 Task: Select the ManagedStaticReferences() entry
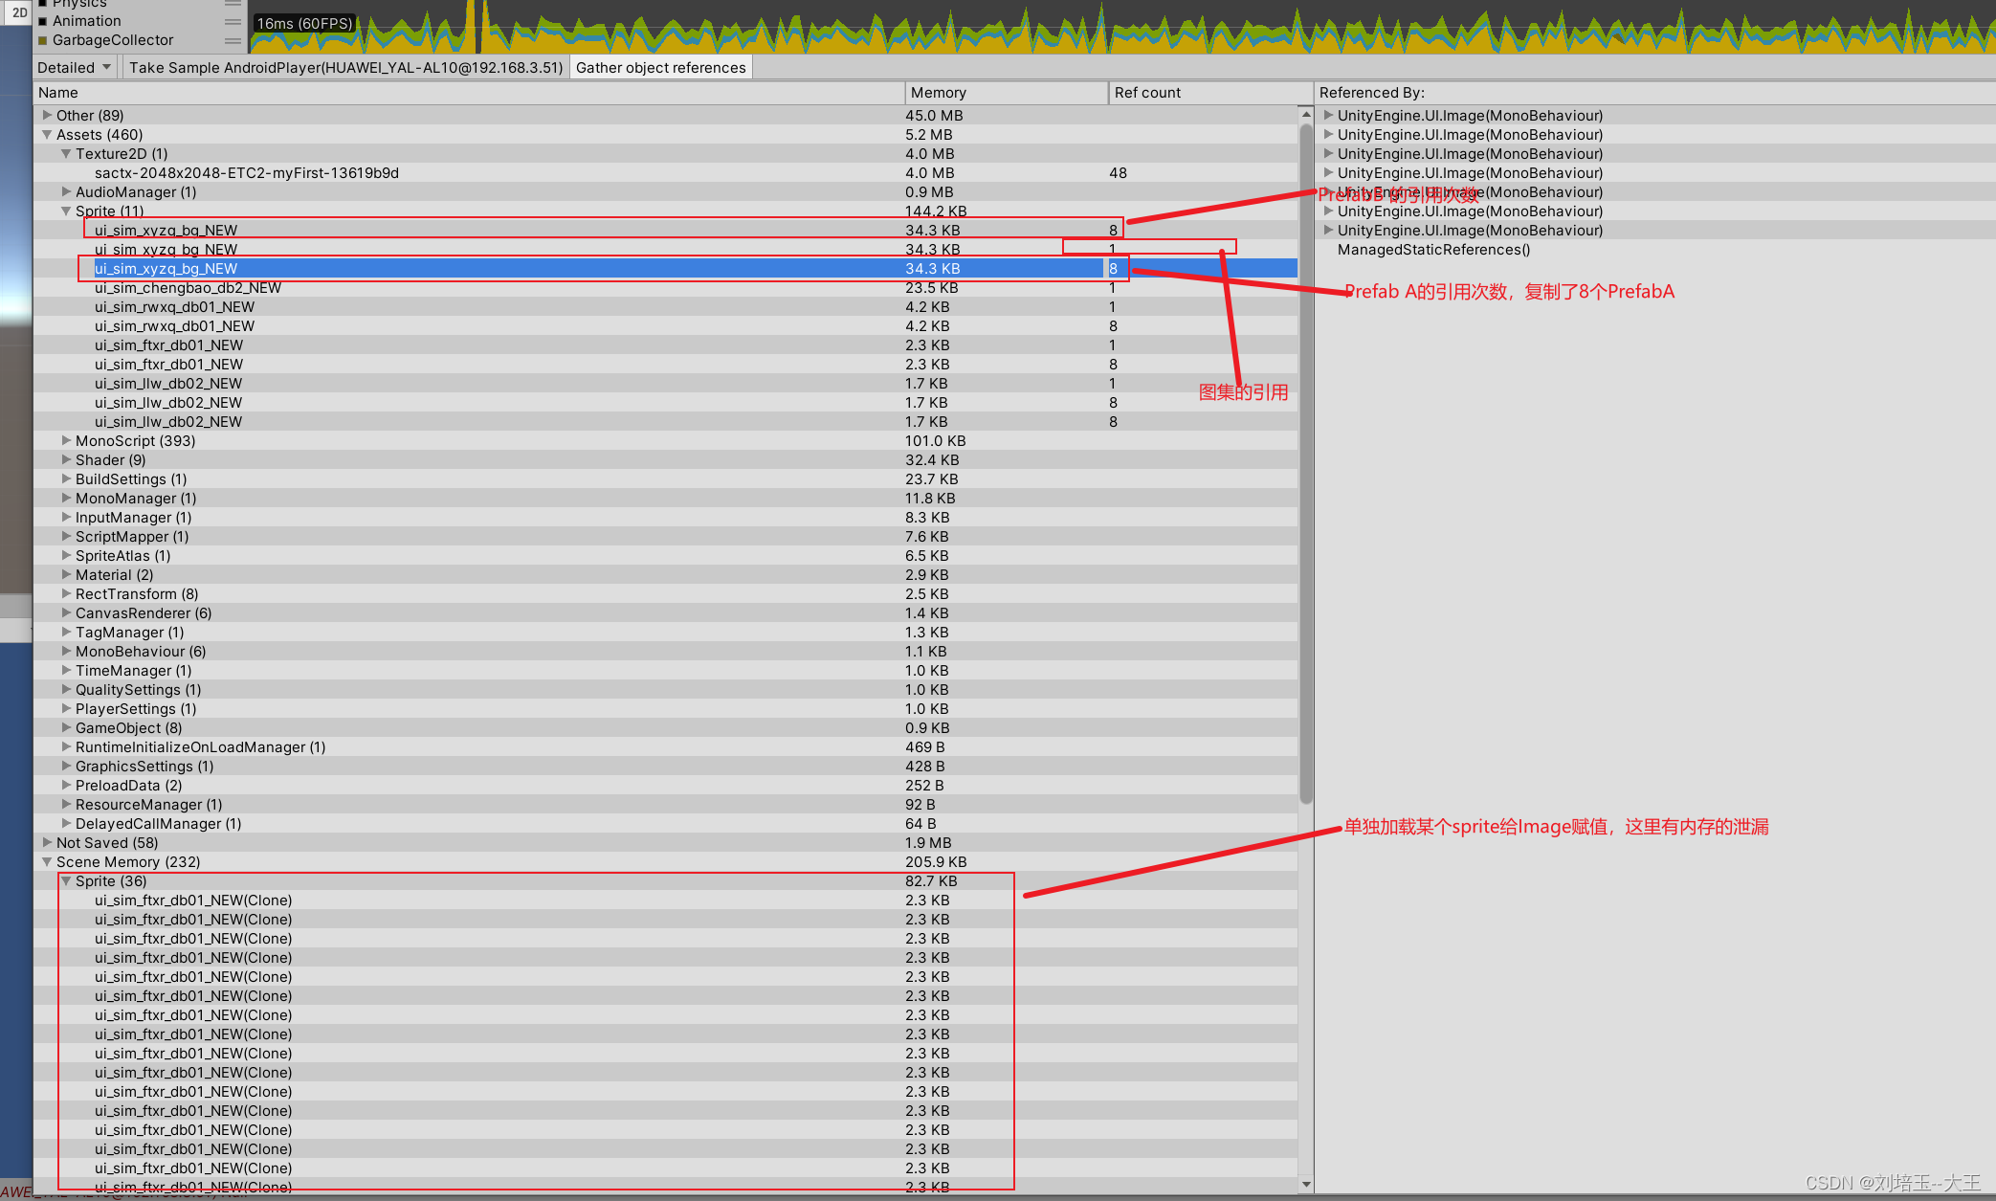pos(1433,250)
